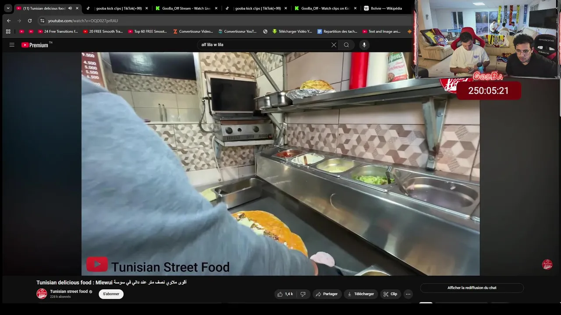The height and width of the screenshot is (315, 561).
Task: Open the Top 60 FREE Smoot... bookmark
Action: [x=148, y=31]
